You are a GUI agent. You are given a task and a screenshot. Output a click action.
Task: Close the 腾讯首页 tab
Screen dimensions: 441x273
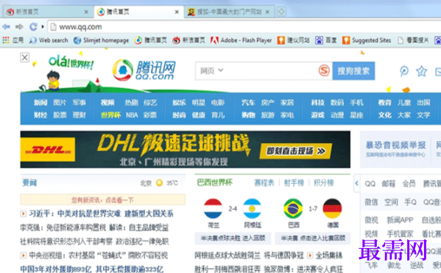tap(177, 12)
